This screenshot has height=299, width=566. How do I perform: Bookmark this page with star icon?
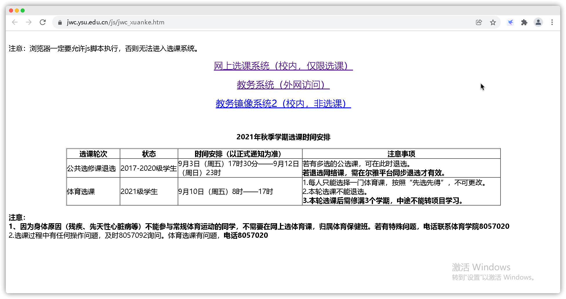[x=493, y=22]
